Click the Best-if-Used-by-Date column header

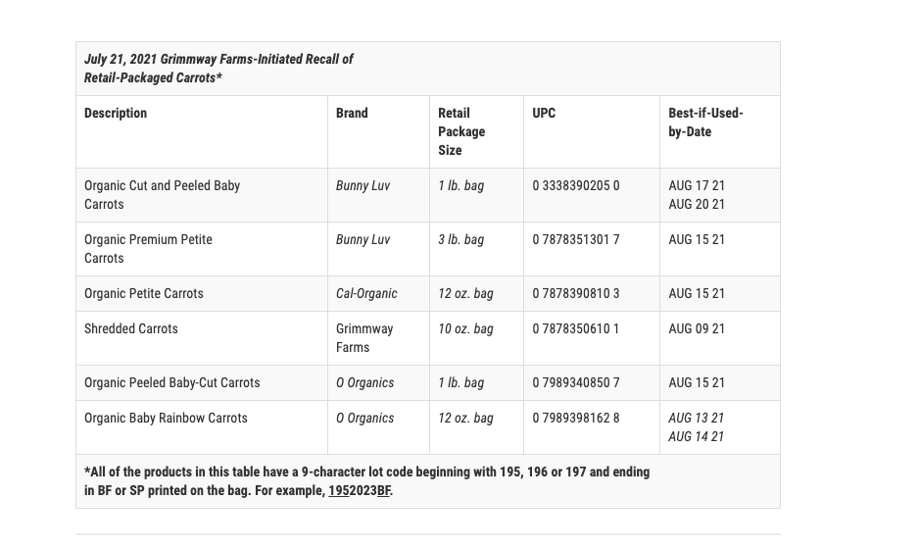(x=705, y=123)
